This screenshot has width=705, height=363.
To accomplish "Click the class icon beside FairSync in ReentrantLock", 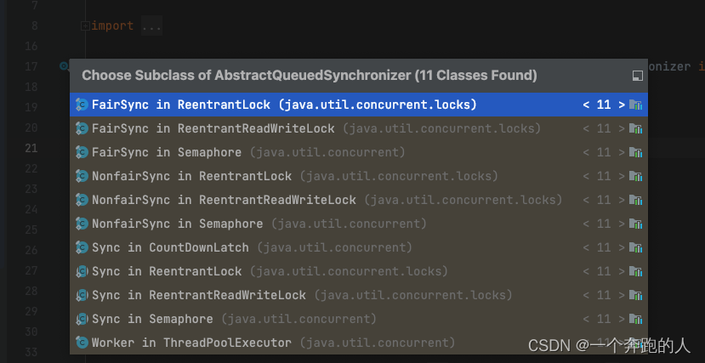I will [x=82, y=105].
